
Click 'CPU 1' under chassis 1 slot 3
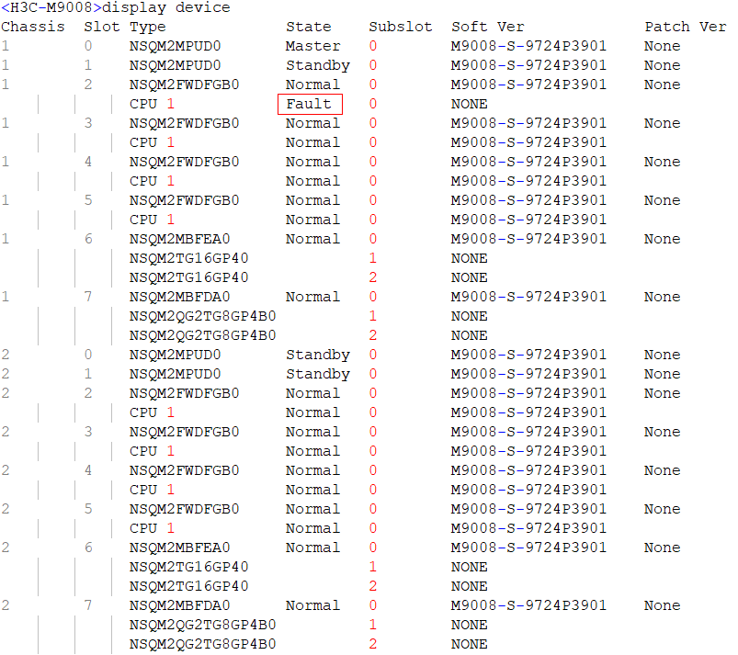(x=152, y=142)
